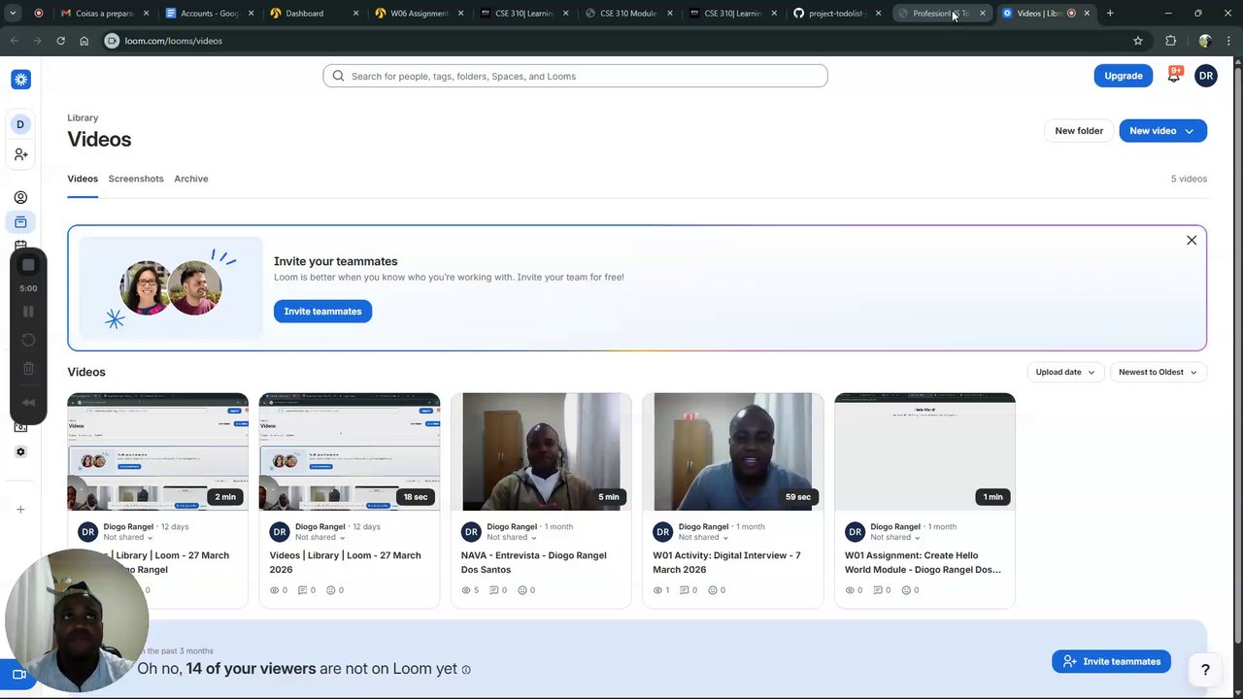Switch to project-todolist GitHub browser tab

(835, 14)
